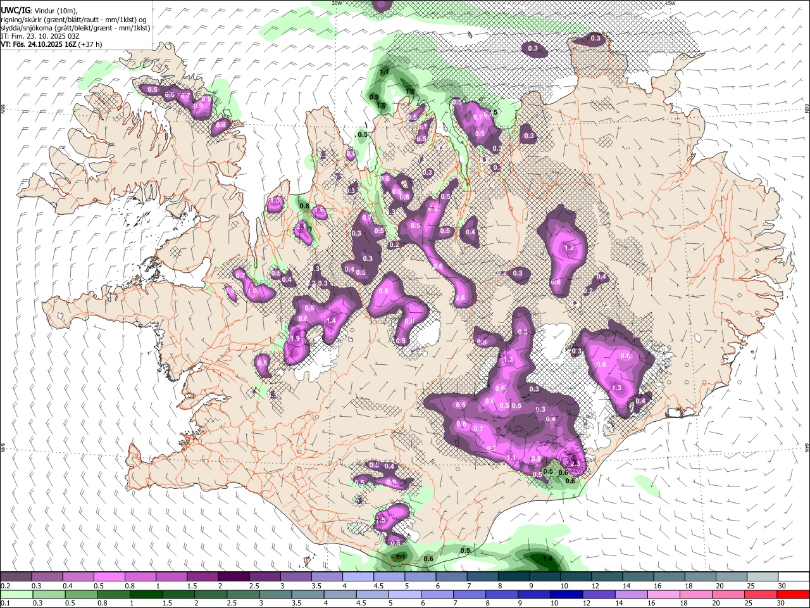Pick the pale gray snow swatch between 25 and 30
The image size is (810, 608).
point(763,577)
